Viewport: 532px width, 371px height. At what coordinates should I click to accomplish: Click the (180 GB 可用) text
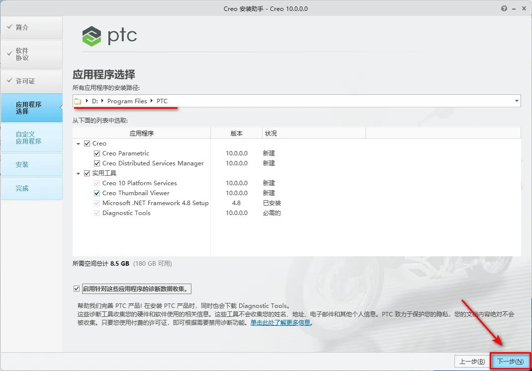pos(153,264)
